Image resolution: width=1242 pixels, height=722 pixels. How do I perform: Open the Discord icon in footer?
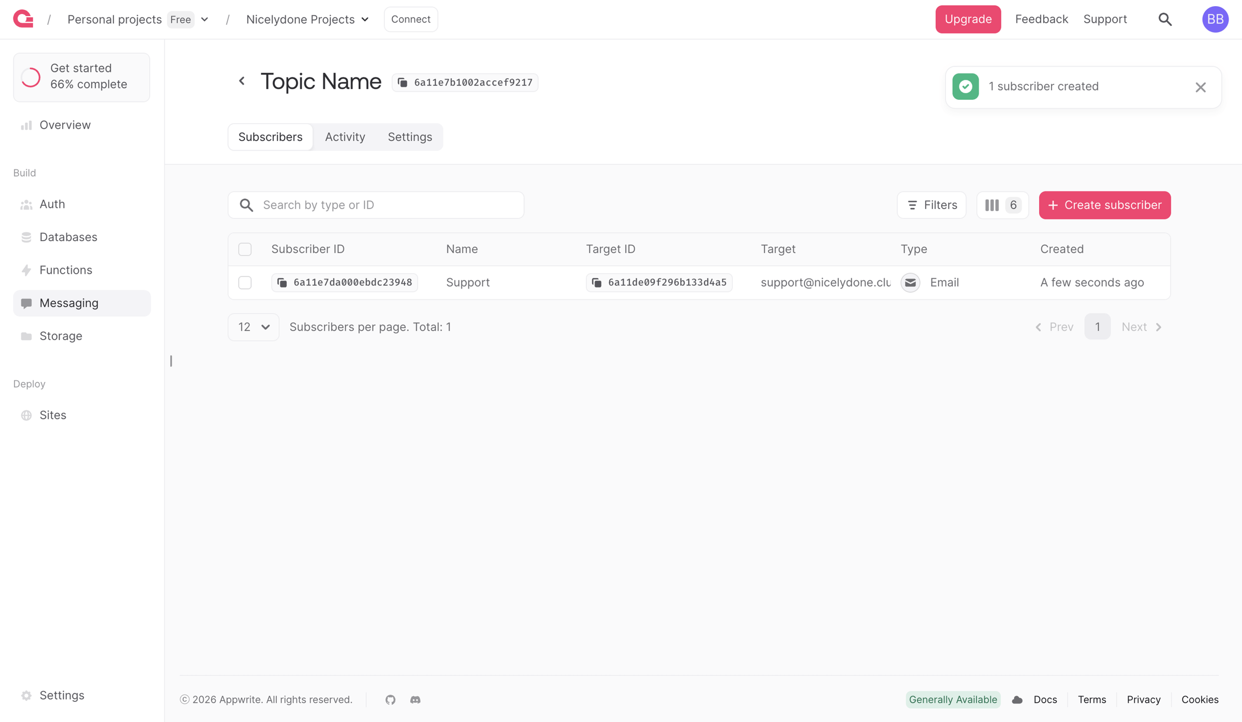pyautogui.click(x=415, y=699)
